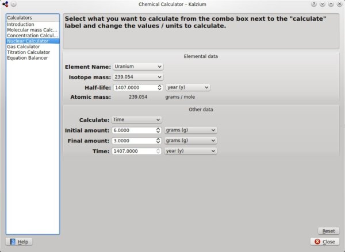Switch to Titration Calculator

[x=33, y=52]
